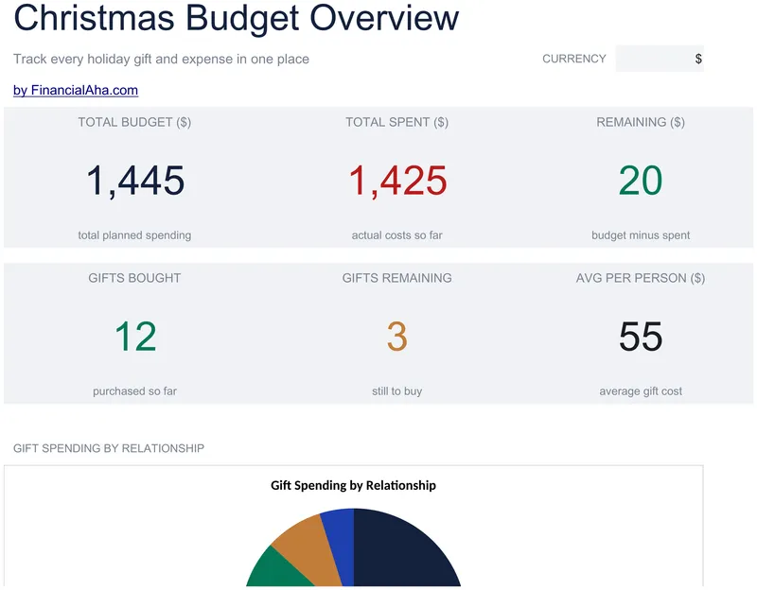The image size is (757, 590).
Task: Click 'total planned spending' caption
Action: tap(134, 234)
